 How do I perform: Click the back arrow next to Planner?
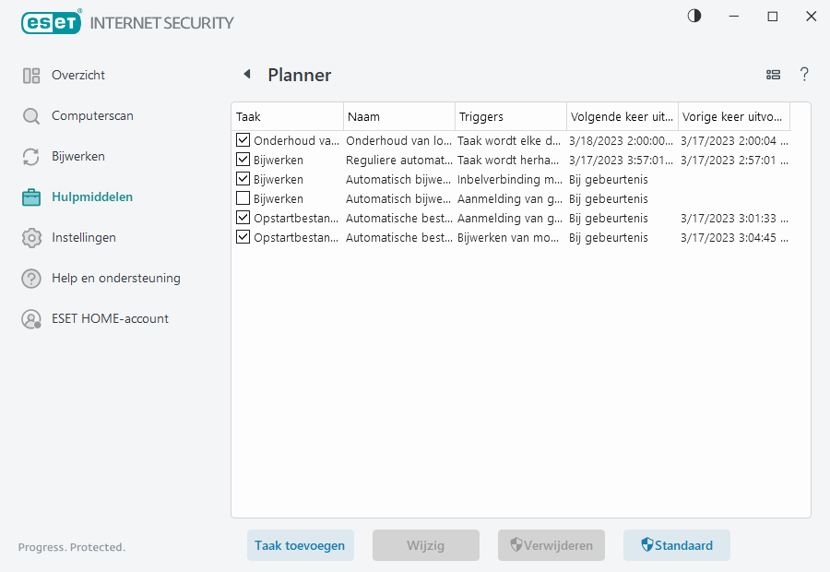[x=247, y=74]
